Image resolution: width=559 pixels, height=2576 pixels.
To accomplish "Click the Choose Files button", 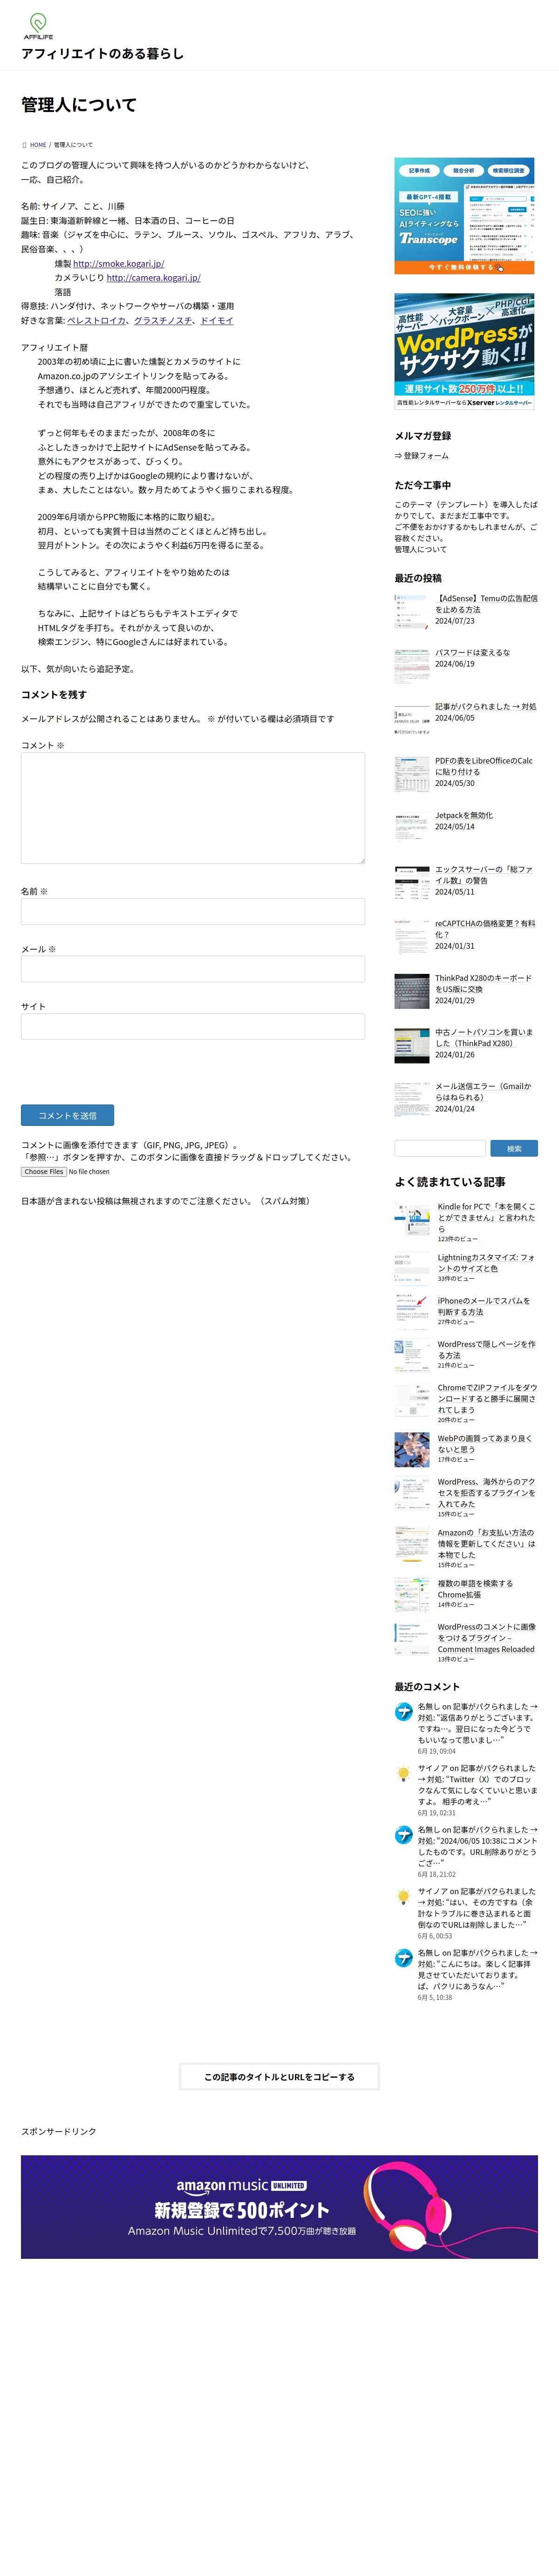I will pyautogui.click(x=44, y=1171).
